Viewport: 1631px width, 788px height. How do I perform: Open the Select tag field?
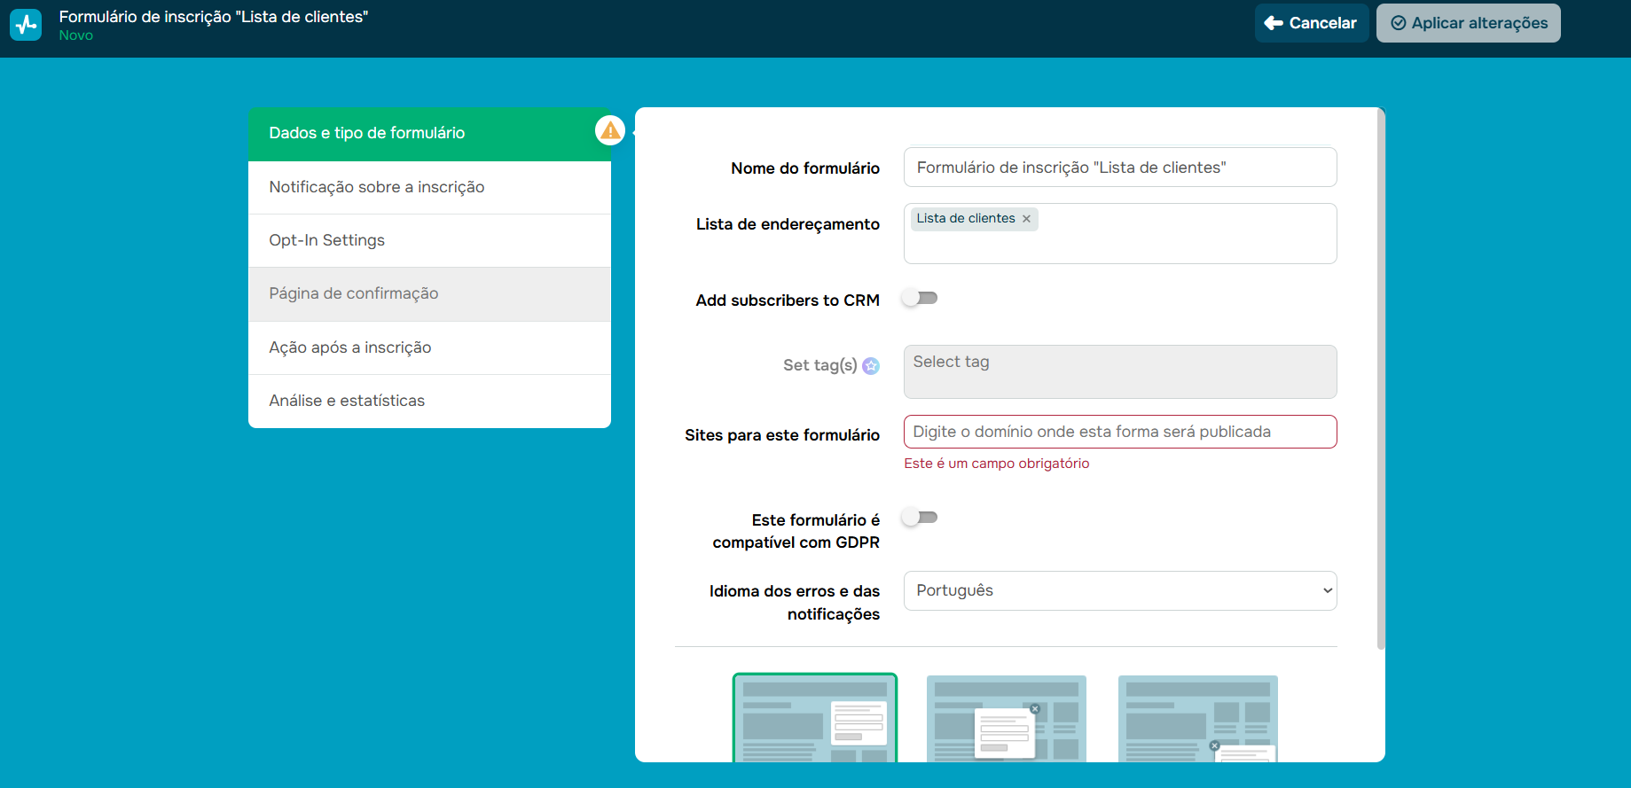(1120, 371)
